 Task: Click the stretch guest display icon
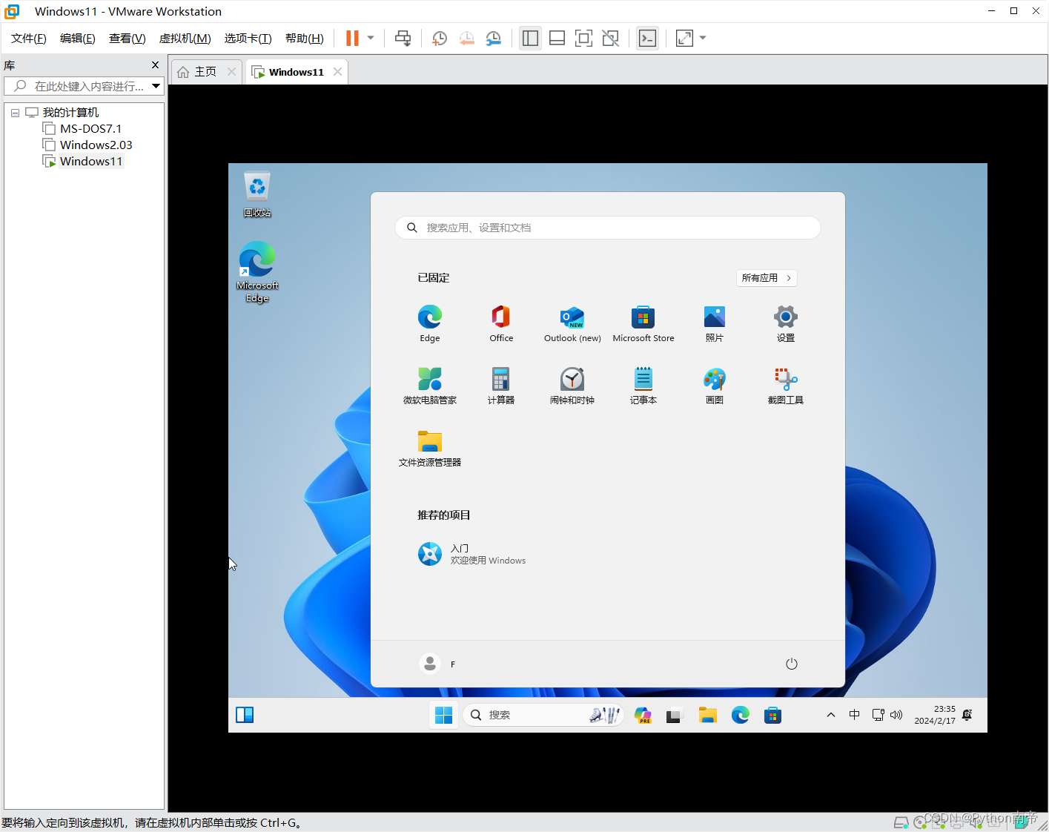pos(684,39)
